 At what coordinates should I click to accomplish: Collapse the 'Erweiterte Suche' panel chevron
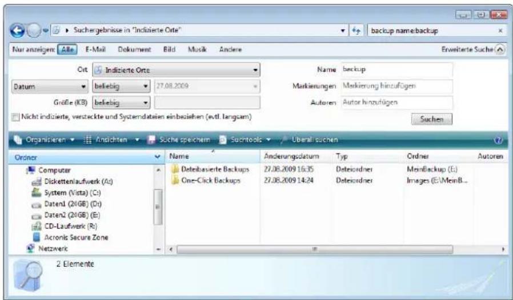click(500, 50)
